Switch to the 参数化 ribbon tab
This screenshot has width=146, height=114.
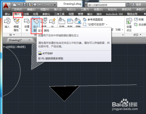(x=46, y=14)
